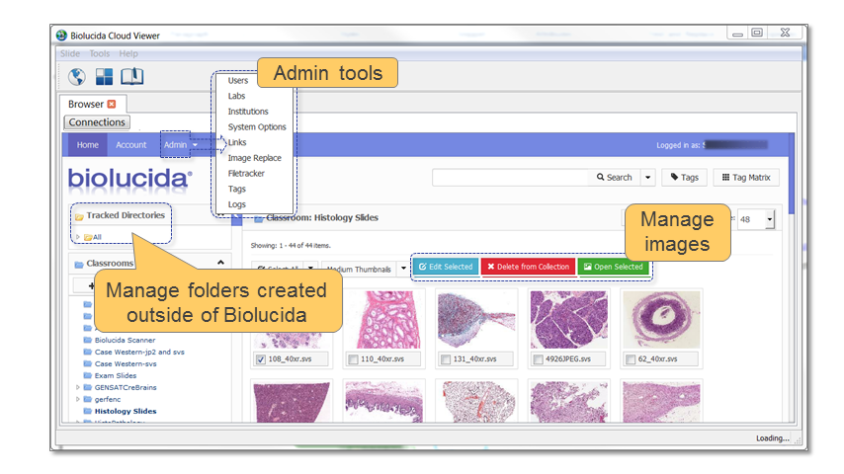Click the Tags button

pos(684,178)
